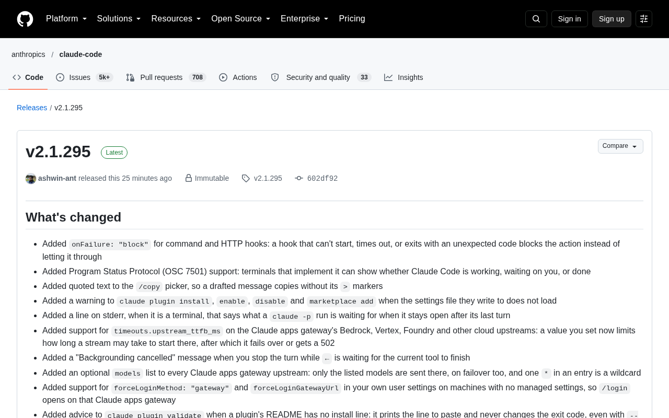The height and width of the screenshot is (418, 669).
Task: Open appearance settings sliders icon
Action: pos(644,19)
